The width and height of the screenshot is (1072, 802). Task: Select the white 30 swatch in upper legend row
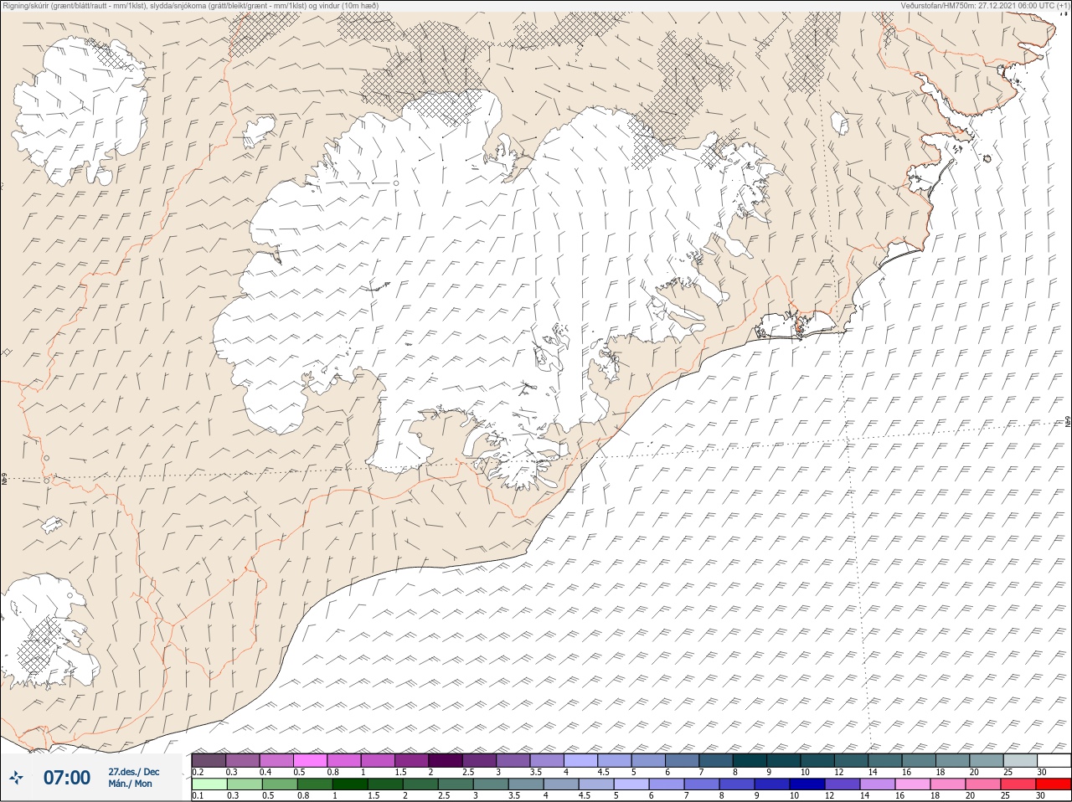[x=1054, y=760]
